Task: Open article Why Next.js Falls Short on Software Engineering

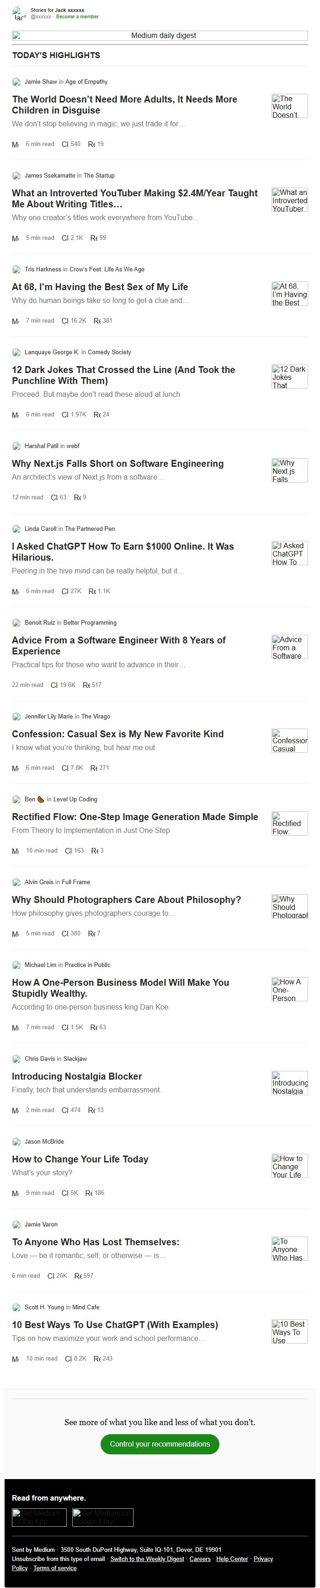Action: click(x=117, y=464)
